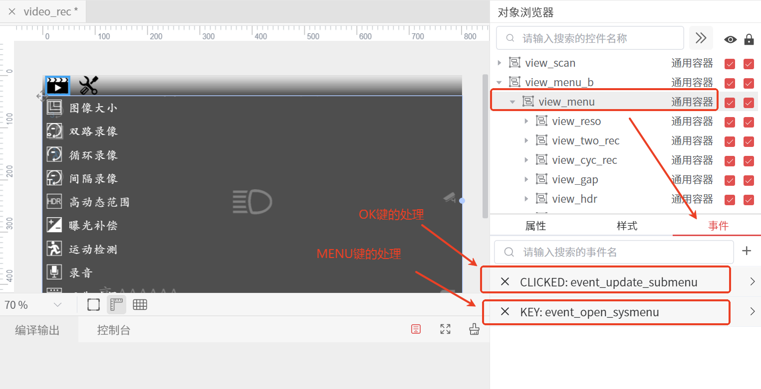Image resolution: width=761 pixels, height=389 pixels.
Task: Click the icon beside 双路录像
Action: (x=54, y=131)
